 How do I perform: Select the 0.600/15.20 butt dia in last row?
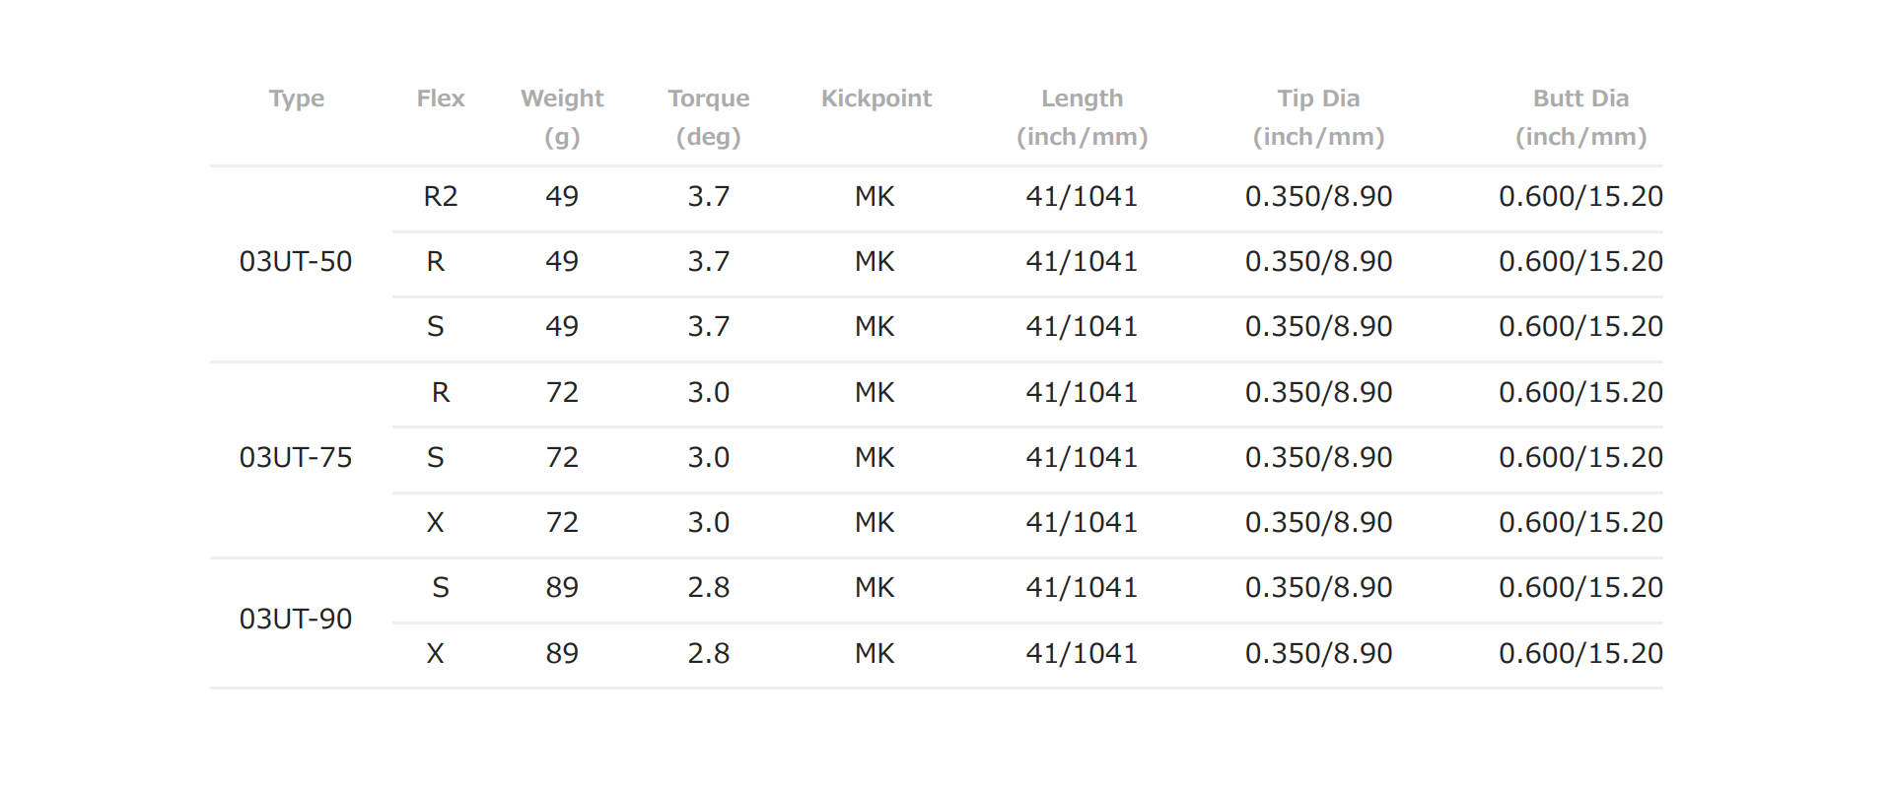(1580, 654)
